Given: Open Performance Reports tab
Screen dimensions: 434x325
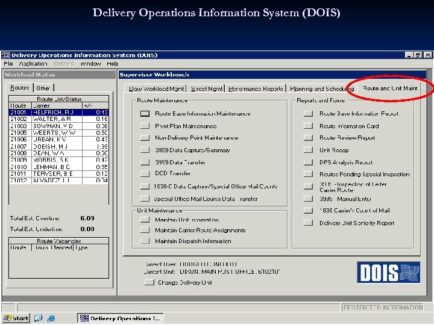Looking at the screenshot, I should [x=256, y=88].
